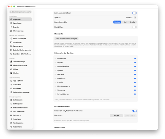
Task: Click the Deinstallationsprogramm trash icon
Action: click(11, 92)
